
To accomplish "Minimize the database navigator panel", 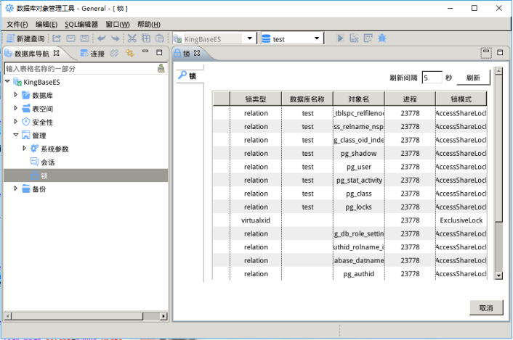I will pyautogui.click(x=145, y=51).
